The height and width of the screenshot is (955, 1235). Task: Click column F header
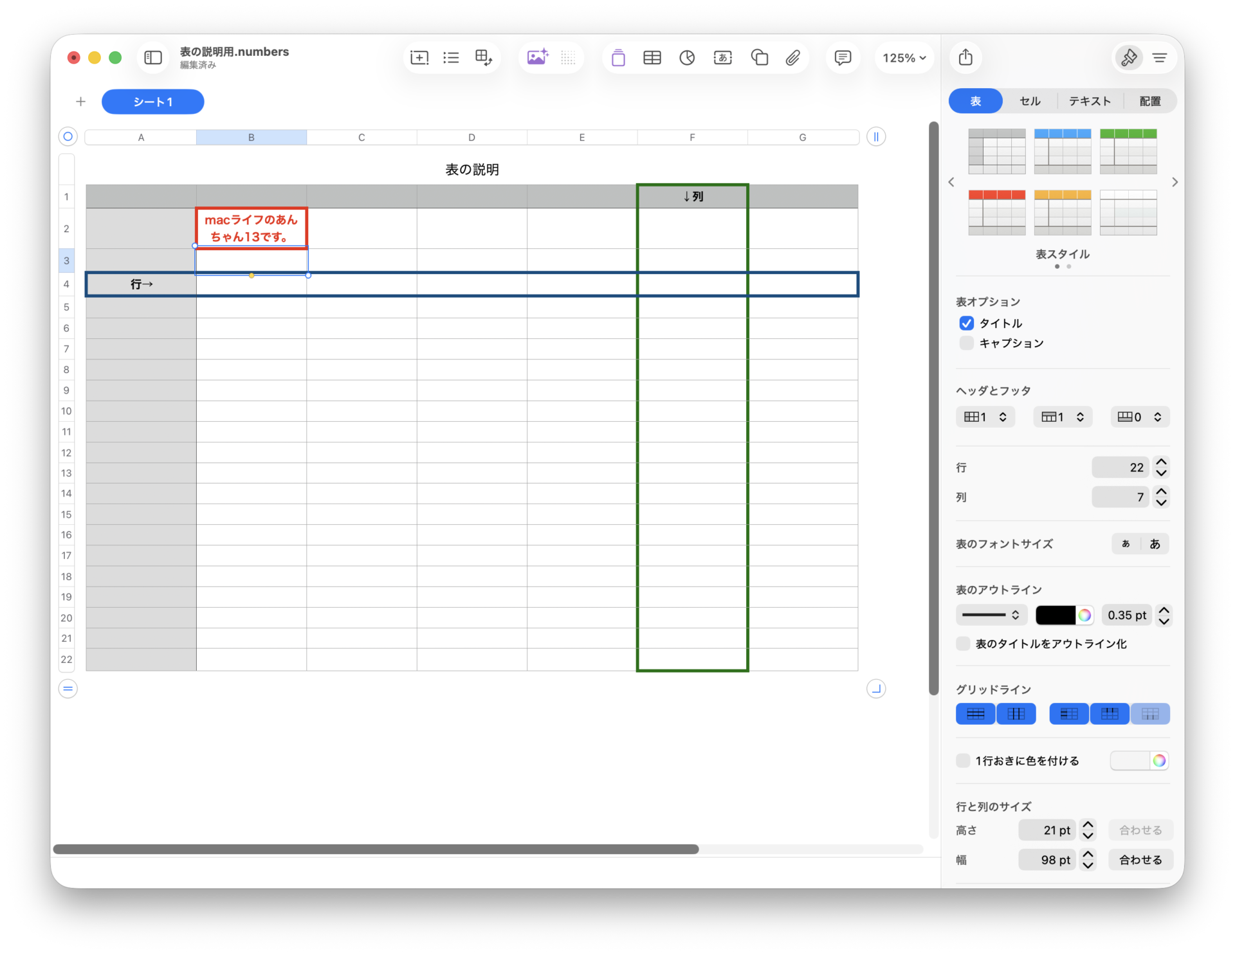point(692,137)
